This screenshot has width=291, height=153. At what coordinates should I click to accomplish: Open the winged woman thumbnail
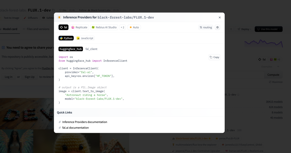(x=17, y=141)
